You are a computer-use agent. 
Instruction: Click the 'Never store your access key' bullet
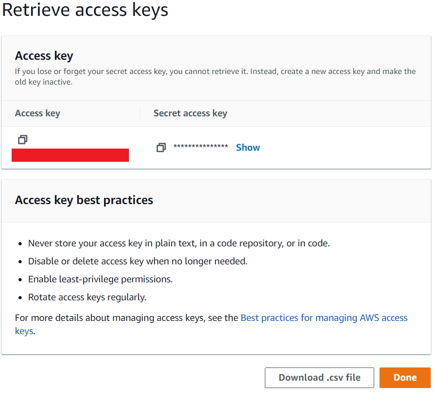[179, 243]
